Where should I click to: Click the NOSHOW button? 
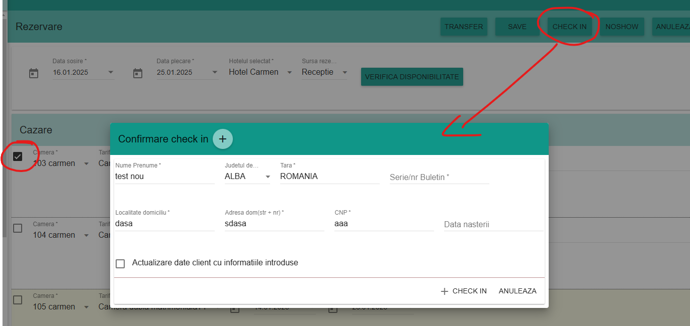coord(622,27)
